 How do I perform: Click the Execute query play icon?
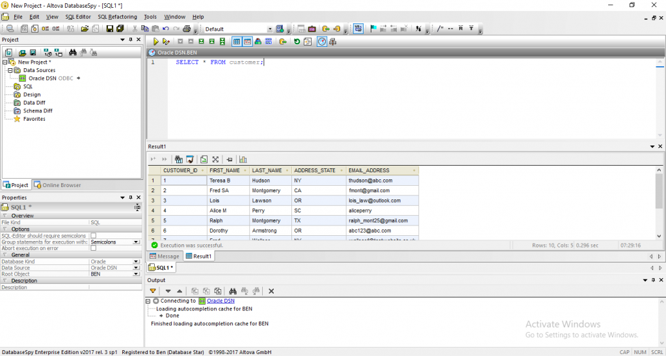[x=156, y=42]
